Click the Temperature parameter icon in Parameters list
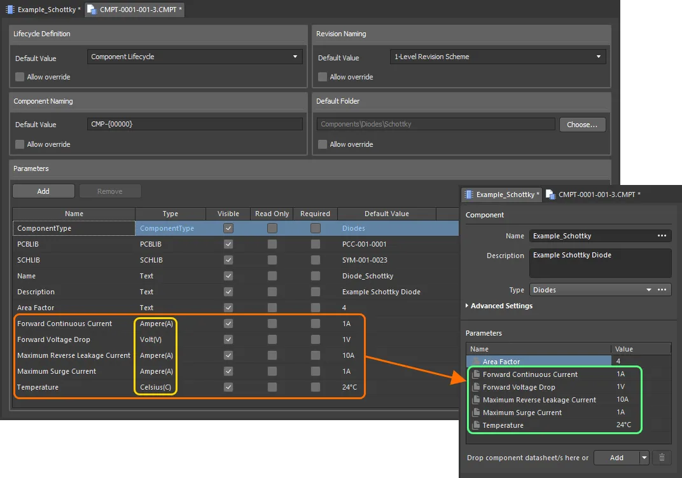Viewport: 682px width, 478px height. (x=475, y=425)
